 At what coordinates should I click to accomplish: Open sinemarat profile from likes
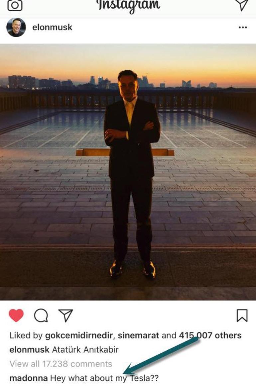[138, 335]
